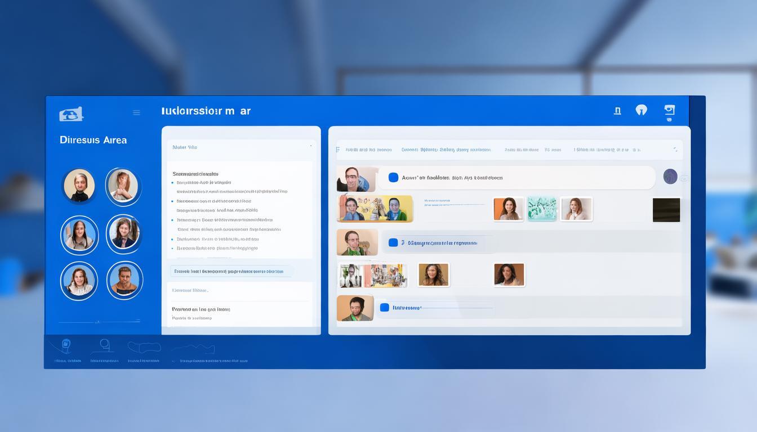The image size is (757, 432).
Task: Open the hamburger menu in the sidebar header
Action: click(136, 112)
